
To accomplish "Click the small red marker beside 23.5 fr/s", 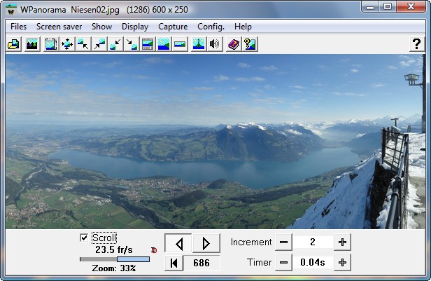I will click(x=154, y=250).
